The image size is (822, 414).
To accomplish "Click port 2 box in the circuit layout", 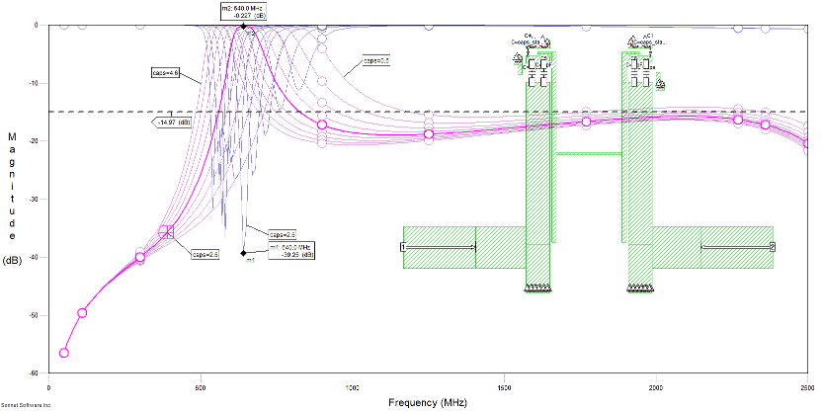I will (x=773, y=247).
